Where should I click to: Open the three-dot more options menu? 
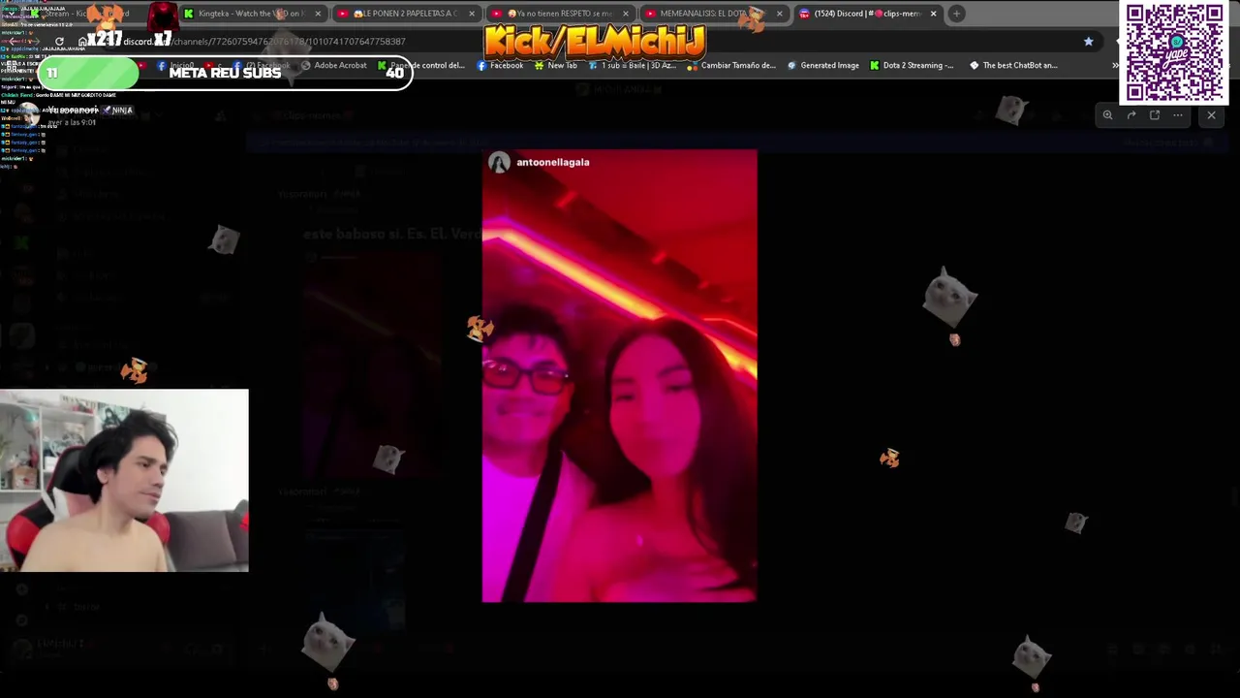point(1178,115)
